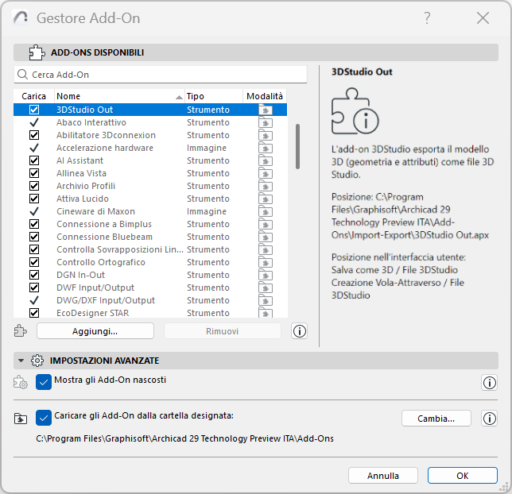Sort list by Tipo column header
The height and width of the screenshot is (494, 512).
point(211,96)
